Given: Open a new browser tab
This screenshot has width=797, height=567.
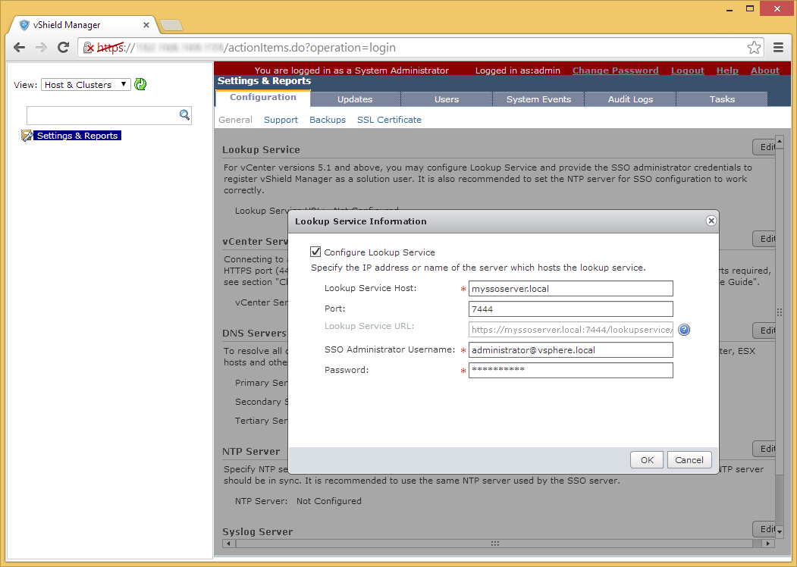Looking at the screenshot, I should (171, 25).
